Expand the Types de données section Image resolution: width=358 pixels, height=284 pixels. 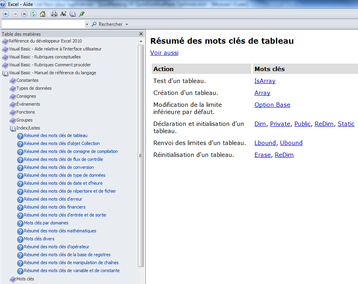[x=13, y=89]
